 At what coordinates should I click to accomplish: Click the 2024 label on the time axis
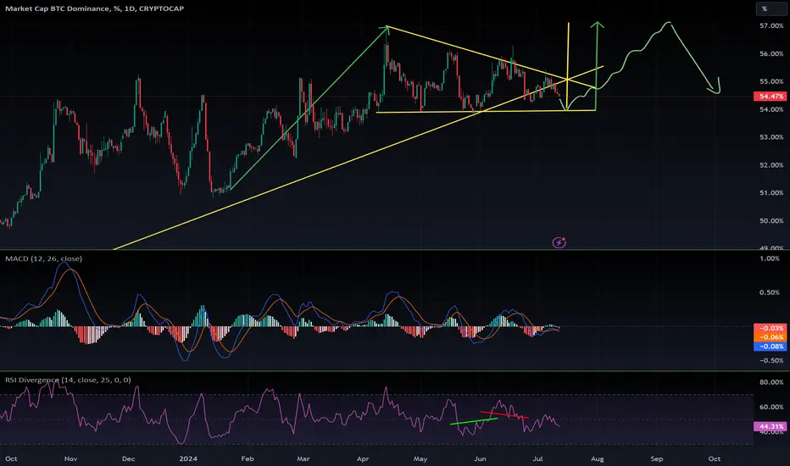[188, 458]
